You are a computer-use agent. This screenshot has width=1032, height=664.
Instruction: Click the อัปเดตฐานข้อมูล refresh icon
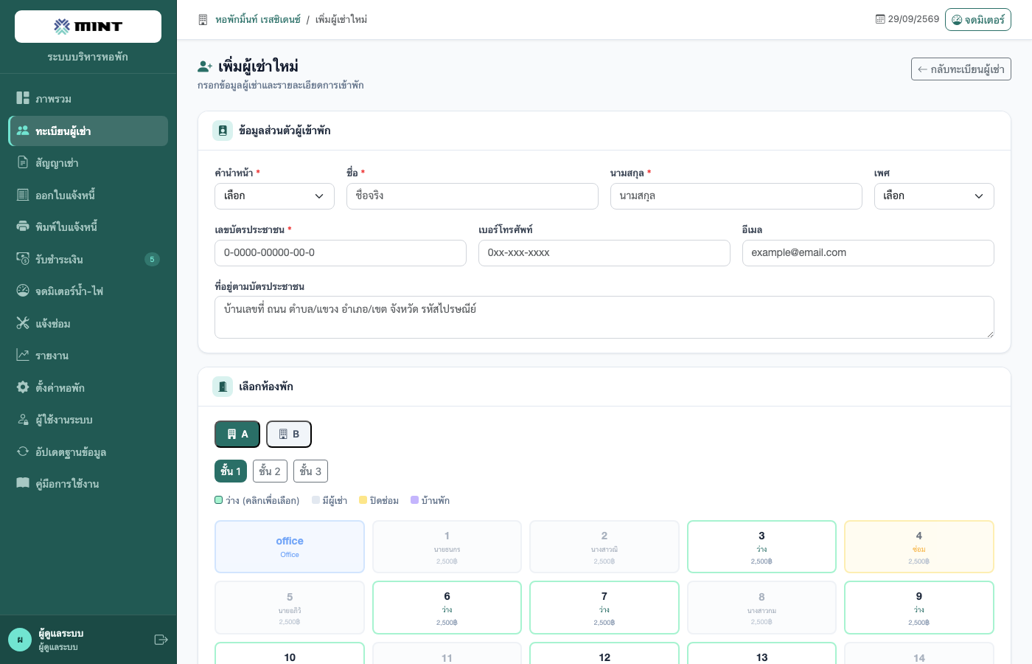pos(23,452)
